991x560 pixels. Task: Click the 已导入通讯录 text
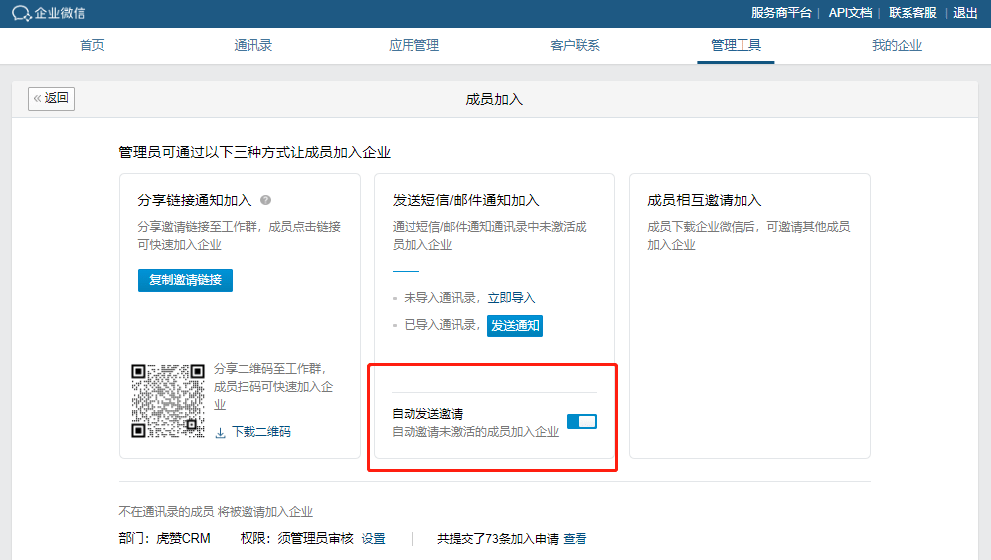pyautogui.click(x=440, y=325)
